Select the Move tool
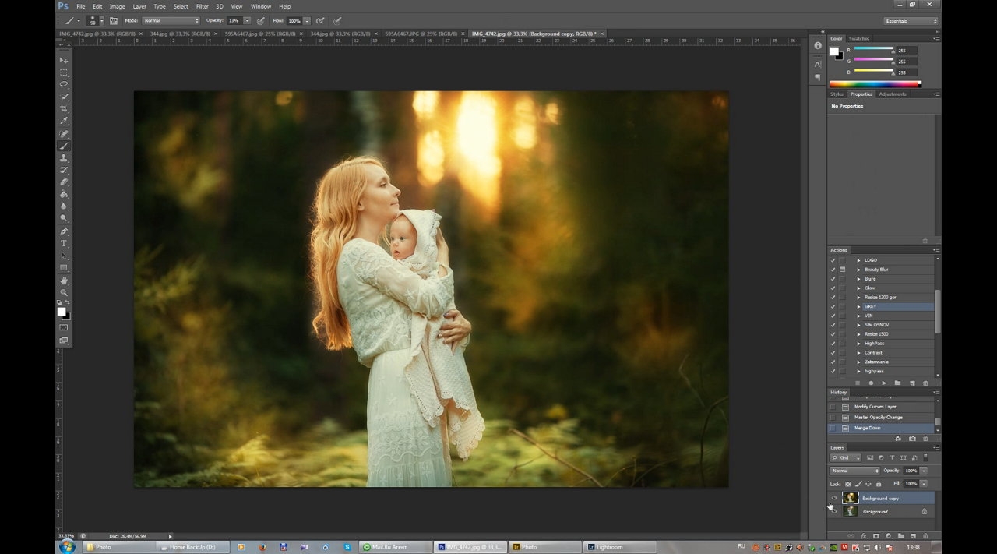The height and width of the screenshot is (554, 997). 64,61
